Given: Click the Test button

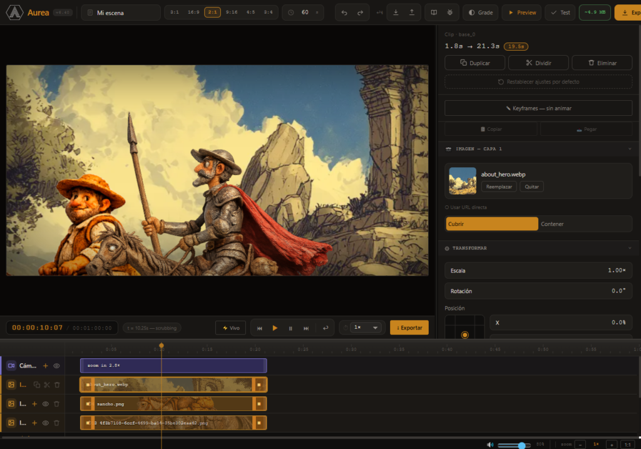Looking at the screenshot, I should [x=560, y=13].
